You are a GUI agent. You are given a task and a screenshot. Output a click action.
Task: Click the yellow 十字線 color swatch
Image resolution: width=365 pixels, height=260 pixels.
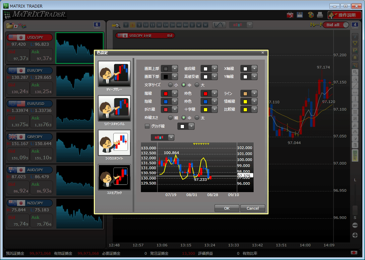click(x=206, y=109)
